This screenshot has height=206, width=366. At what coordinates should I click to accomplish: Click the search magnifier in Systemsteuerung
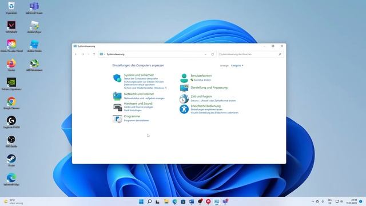click(280, 54)
